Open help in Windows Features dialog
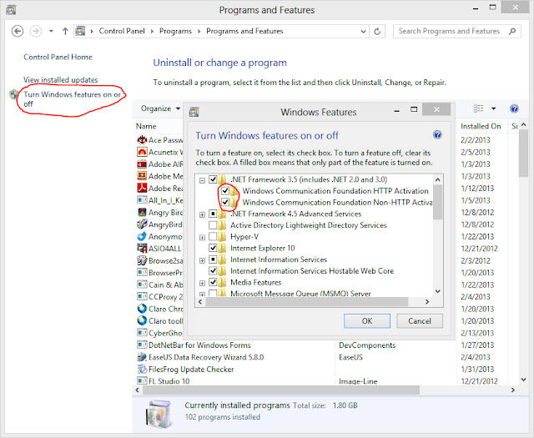The width and height of the screenshot is (534, 438). tap(437, 135)
